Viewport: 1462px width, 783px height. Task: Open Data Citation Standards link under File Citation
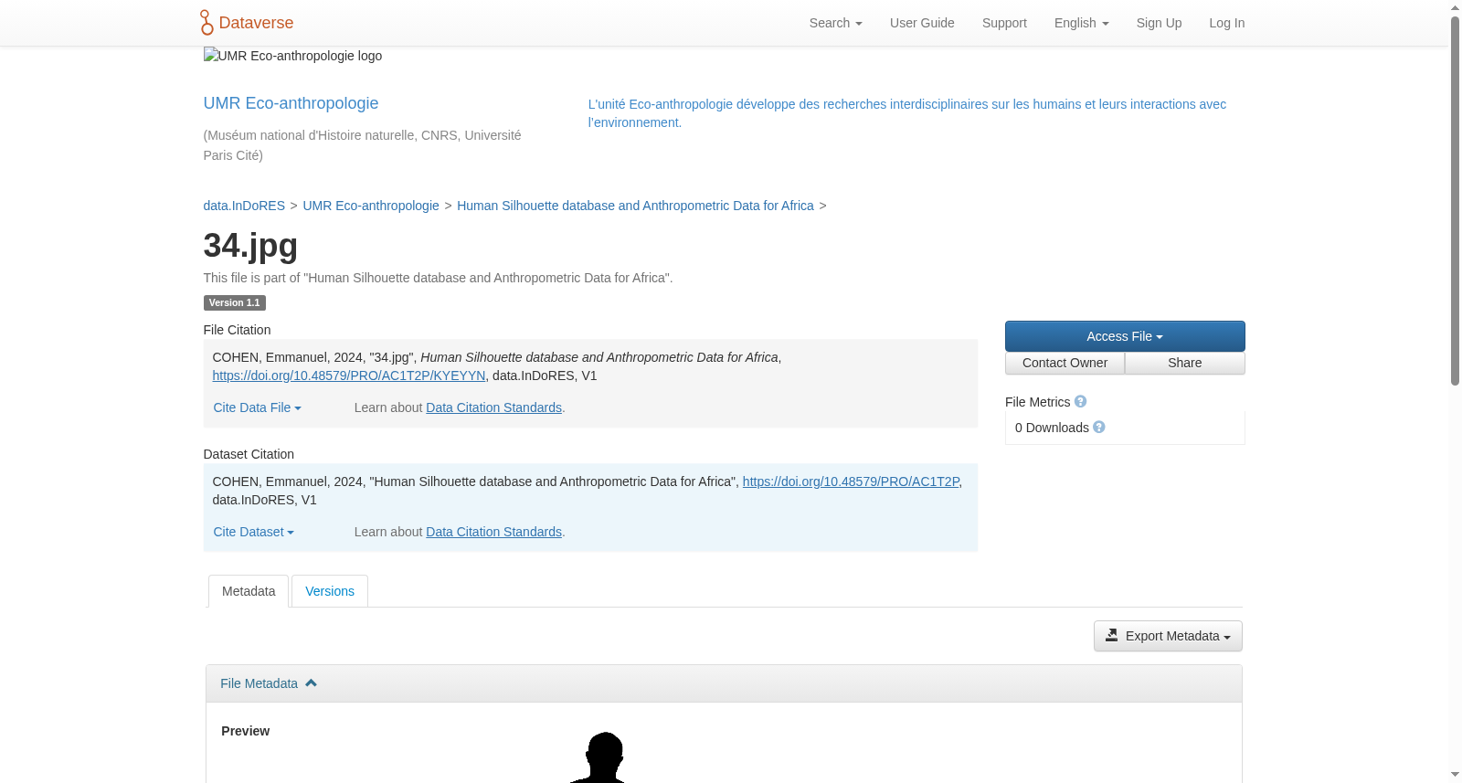pos(493,408)
